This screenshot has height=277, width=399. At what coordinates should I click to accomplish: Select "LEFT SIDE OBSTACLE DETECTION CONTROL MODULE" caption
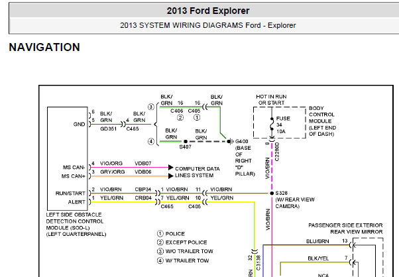75,221
